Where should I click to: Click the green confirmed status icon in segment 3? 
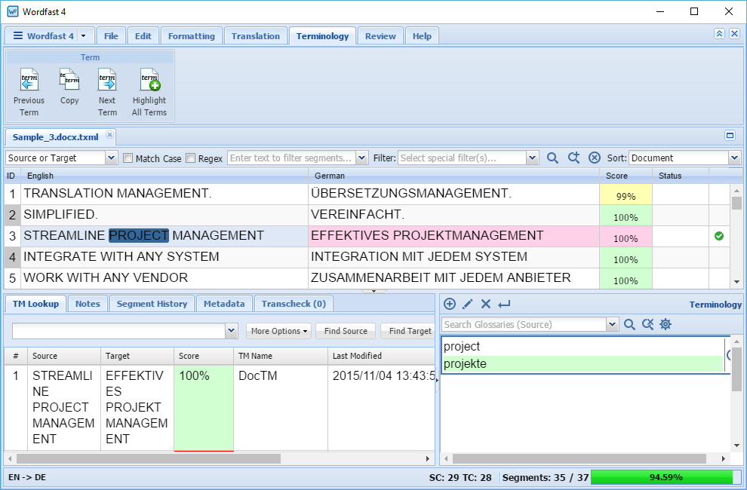719,236
